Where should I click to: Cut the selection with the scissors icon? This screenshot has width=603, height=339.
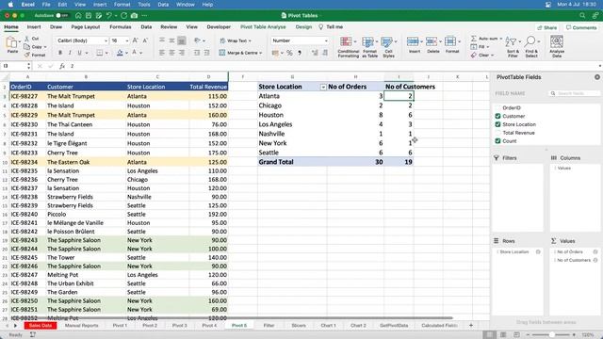(27, 39)
